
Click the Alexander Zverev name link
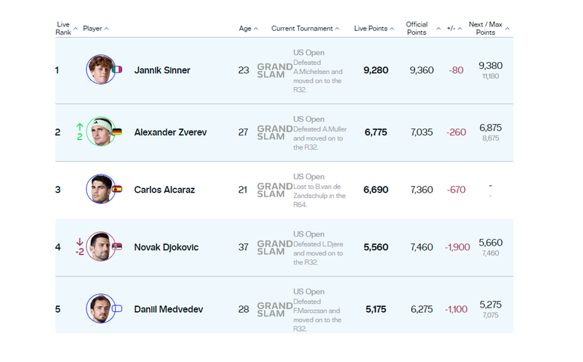pyautogui.click(x=170, y=132)
